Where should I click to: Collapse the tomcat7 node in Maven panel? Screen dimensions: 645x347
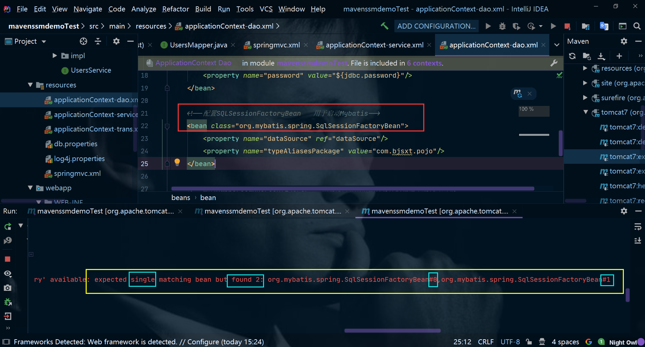[586, 112]
